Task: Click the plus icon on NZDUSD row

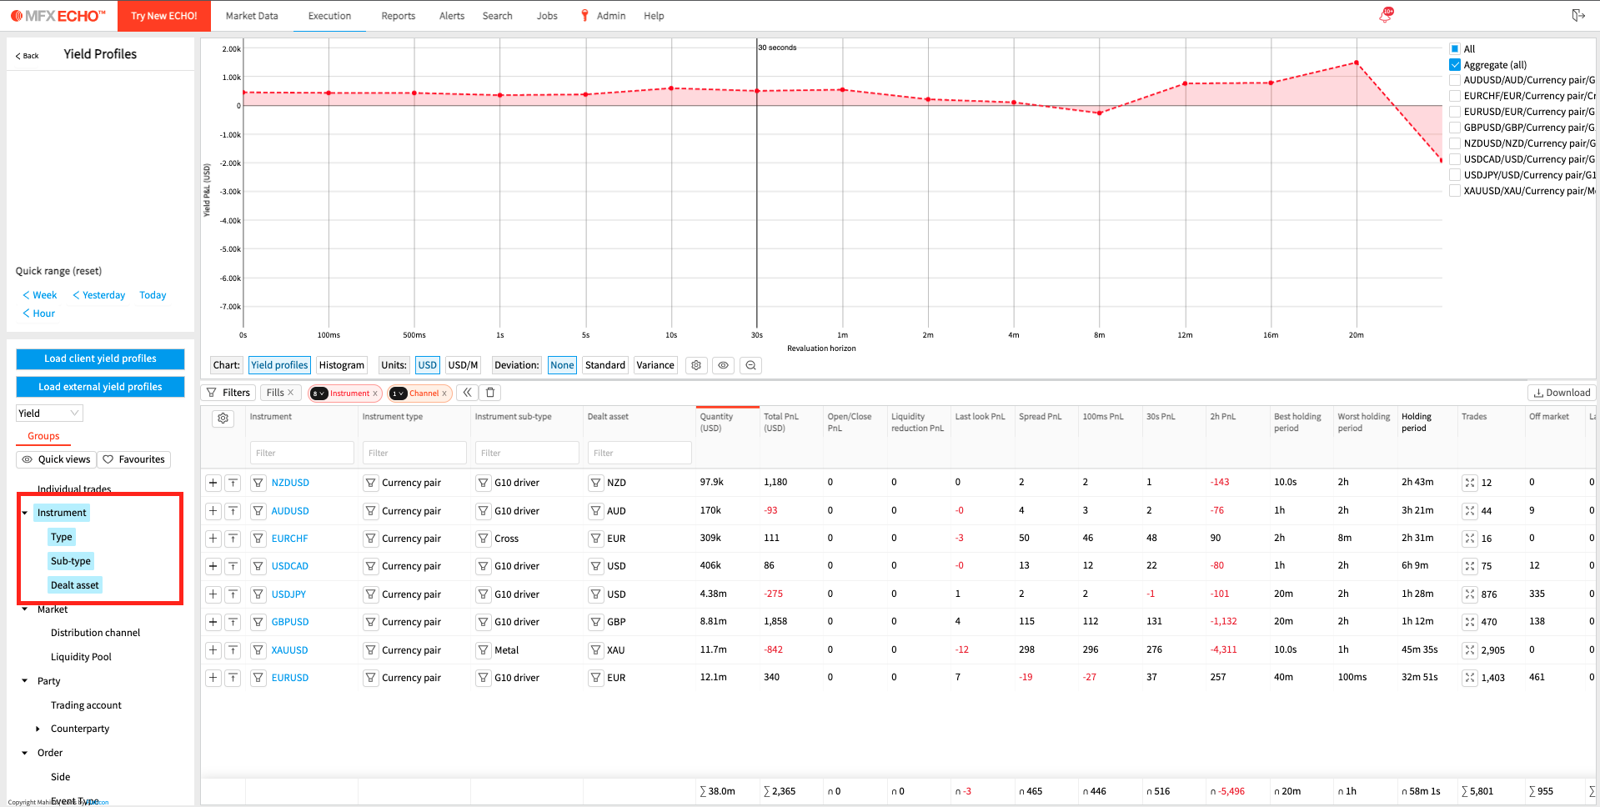Action: click(x=213, y=483)
